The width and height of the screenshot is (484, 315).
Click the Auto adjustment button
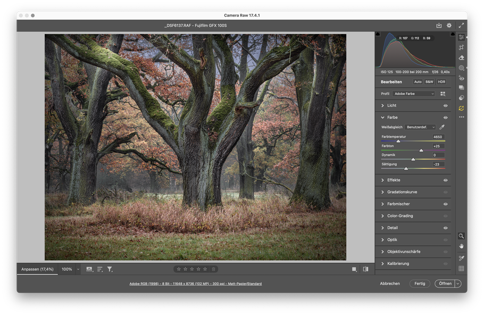(x=418, y=82)
